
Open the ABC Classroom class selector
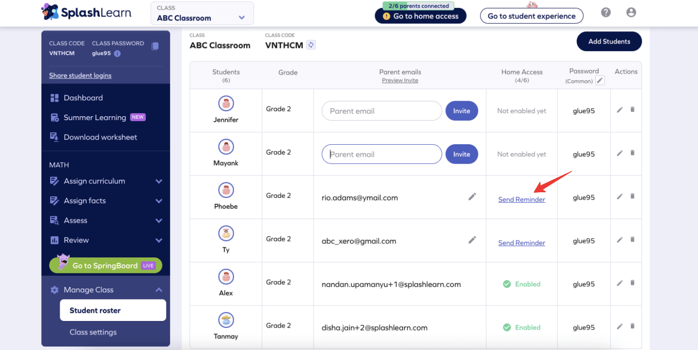[202, 13]
